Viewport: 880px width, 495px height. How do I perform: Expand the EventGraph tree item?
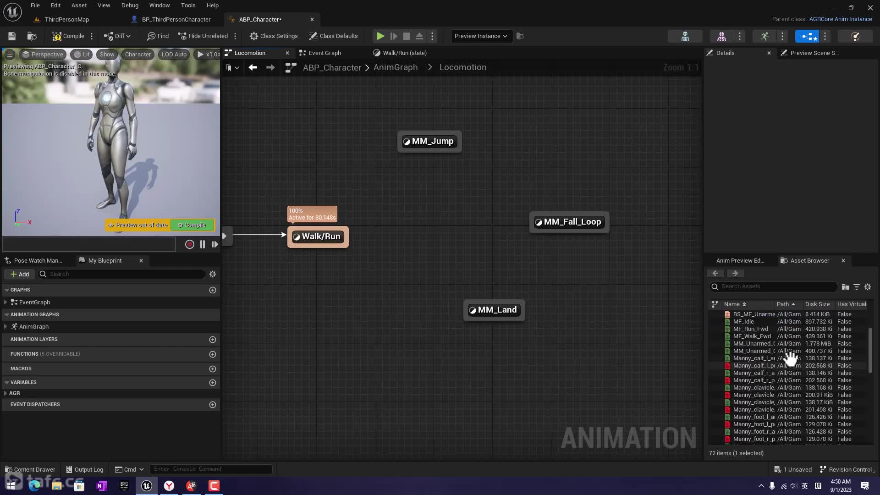[5, 302]
